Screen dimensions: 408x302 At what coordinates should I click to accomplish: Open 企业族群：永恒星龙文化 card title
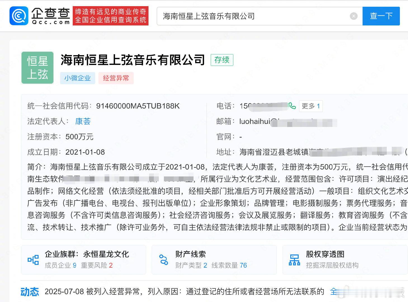tap(87, 254)
